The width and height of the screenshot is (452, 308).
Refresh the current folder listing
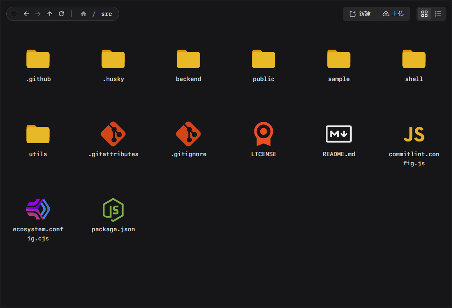coord(61,14)
